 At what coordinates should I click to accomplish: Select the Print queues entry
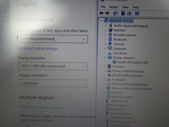click(x=119, y=105)
